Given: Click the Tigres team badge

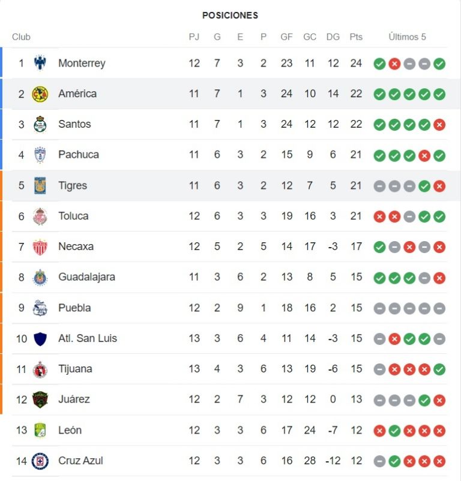Looking at the screenshot, I should [40, 185].
